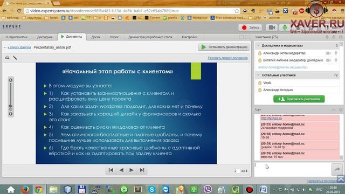Collapse the Чат panel with arrow
345x194 pixels.
(334, 110)
